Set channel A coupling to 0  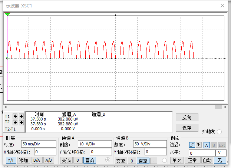click(x=77, y=160)
